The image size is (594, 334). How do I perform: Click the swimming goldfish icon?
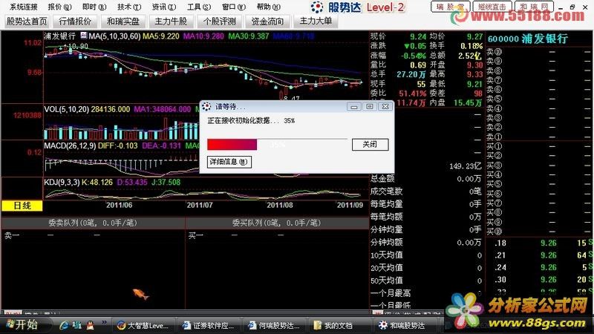pos(140,293)
